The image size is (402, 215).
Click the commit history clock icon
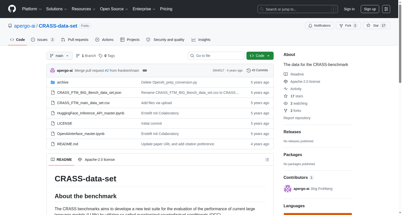(x=249, y=70)
